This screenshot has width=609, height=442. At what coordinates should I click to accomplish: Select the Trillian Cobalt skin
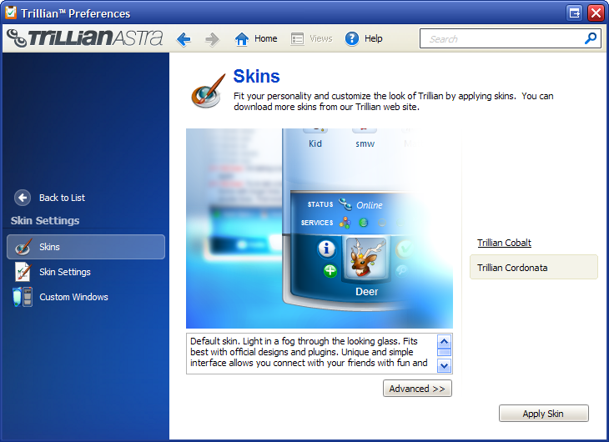point(504,243)
